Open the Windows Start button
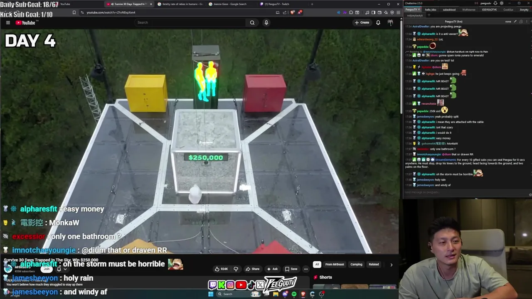 pyautogui.click(x=211, y=294)
